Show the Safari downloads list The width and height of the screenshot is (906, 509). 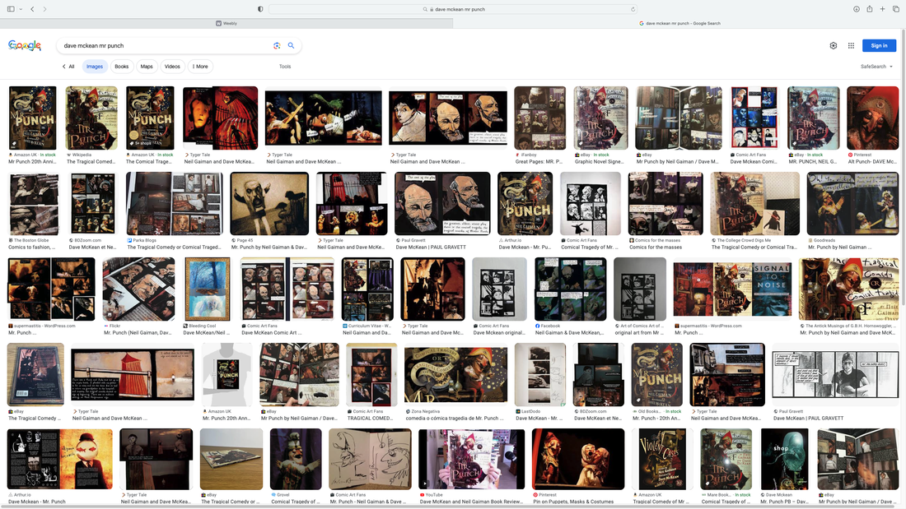pos(857,9)
